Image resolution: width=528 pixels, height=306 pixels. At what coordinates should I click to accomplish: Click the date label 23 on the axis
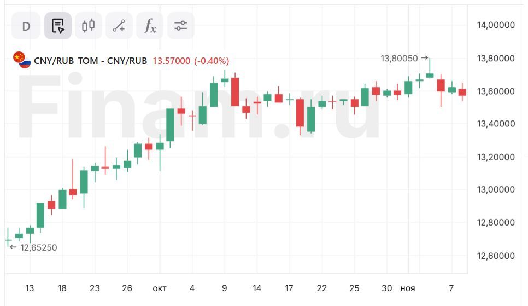[x=95, y=288]
